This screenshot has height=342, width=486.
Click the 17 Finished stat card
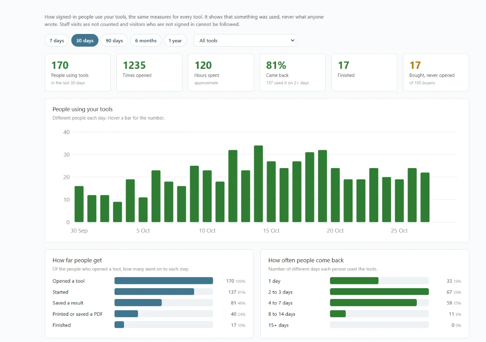coord(364,72)
